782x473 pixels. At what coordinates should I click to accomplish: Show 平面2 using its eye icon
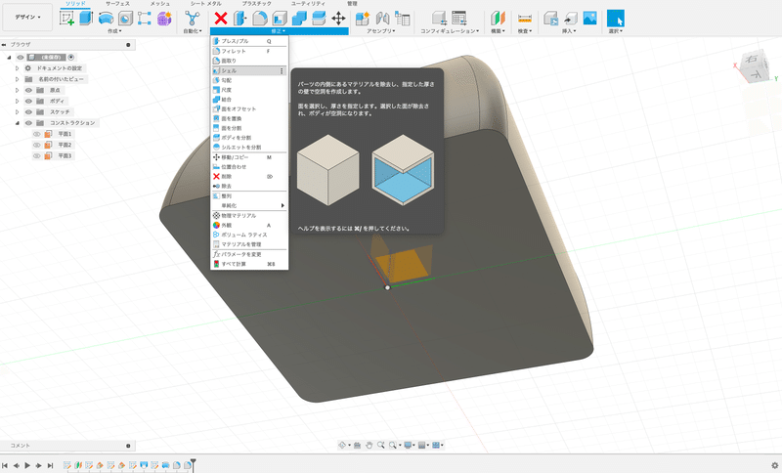[36, 145]
